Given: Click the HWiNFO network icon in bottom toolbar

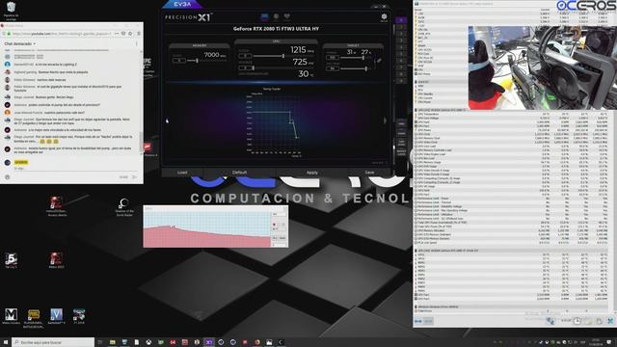Looking at the screenshot, I should 550,321.
